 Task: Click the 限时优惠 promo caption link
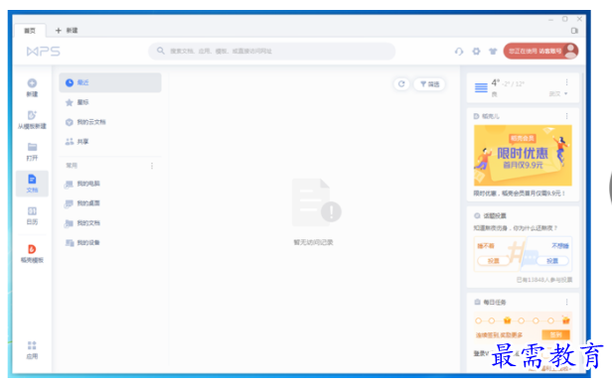tap(520, 193)
